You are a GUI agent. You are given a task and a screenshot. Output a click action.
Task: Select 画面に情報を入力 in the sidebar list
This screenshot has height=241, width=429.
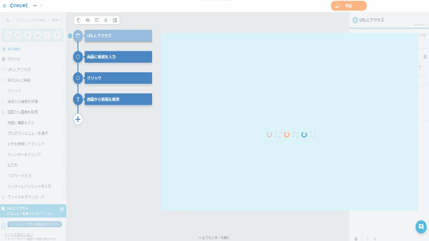coord(21,123)
